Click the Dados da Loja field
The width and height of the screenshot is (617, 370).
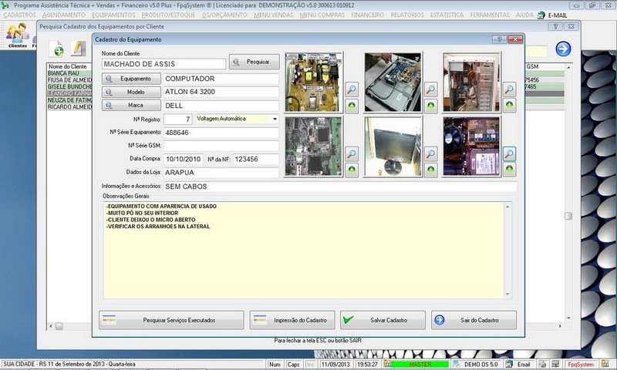[x=221, y=173]
